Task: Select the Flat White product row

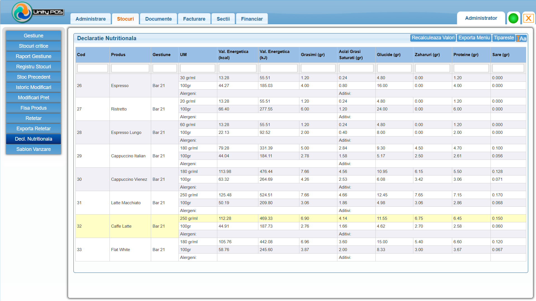Action: point(120,250)
